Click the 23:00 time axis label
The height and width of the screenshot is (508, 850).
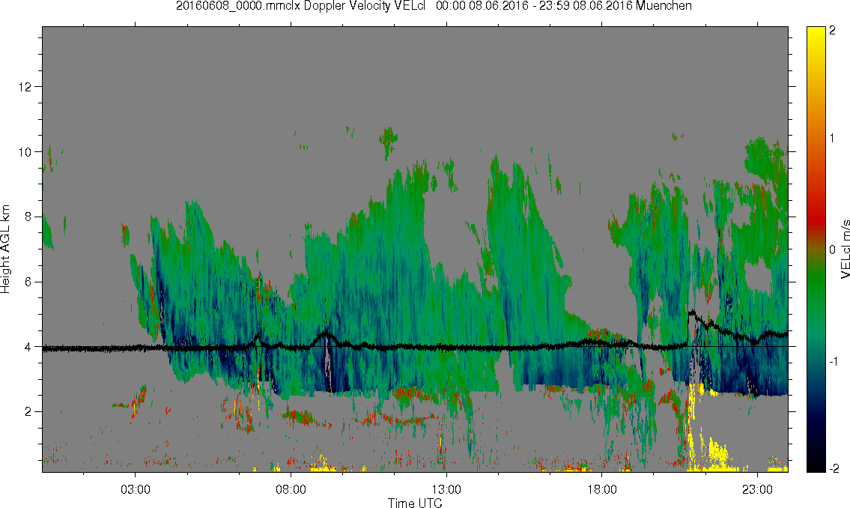(x=757, y=489)
